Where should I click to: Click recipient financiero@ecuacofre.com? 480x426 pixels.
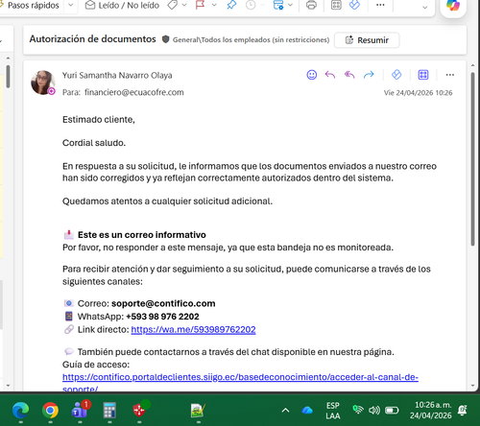[x=134, y=92]
